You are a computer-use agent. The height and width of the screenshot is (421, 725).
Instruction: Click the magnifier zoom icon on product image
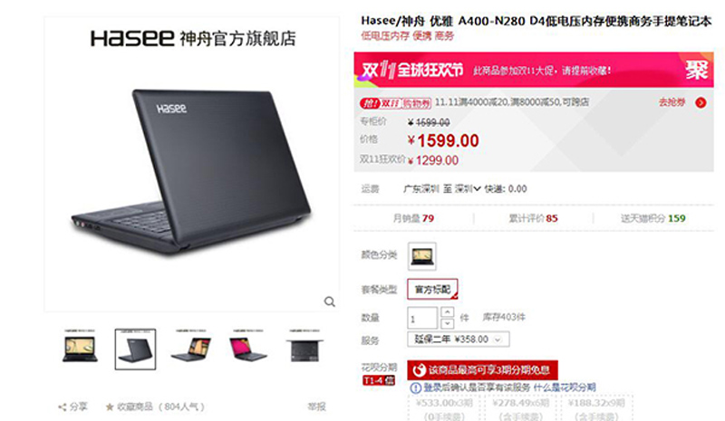tap(329, 301)
